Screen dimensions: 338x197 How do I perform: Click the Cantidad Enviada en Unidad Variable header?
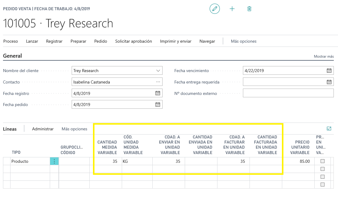point(200,145)
